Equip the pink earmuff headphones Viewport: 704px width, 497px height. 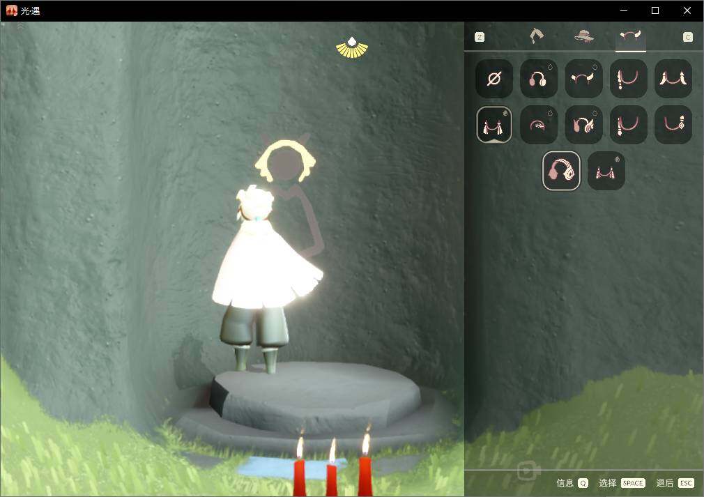(x=539, y=79)
